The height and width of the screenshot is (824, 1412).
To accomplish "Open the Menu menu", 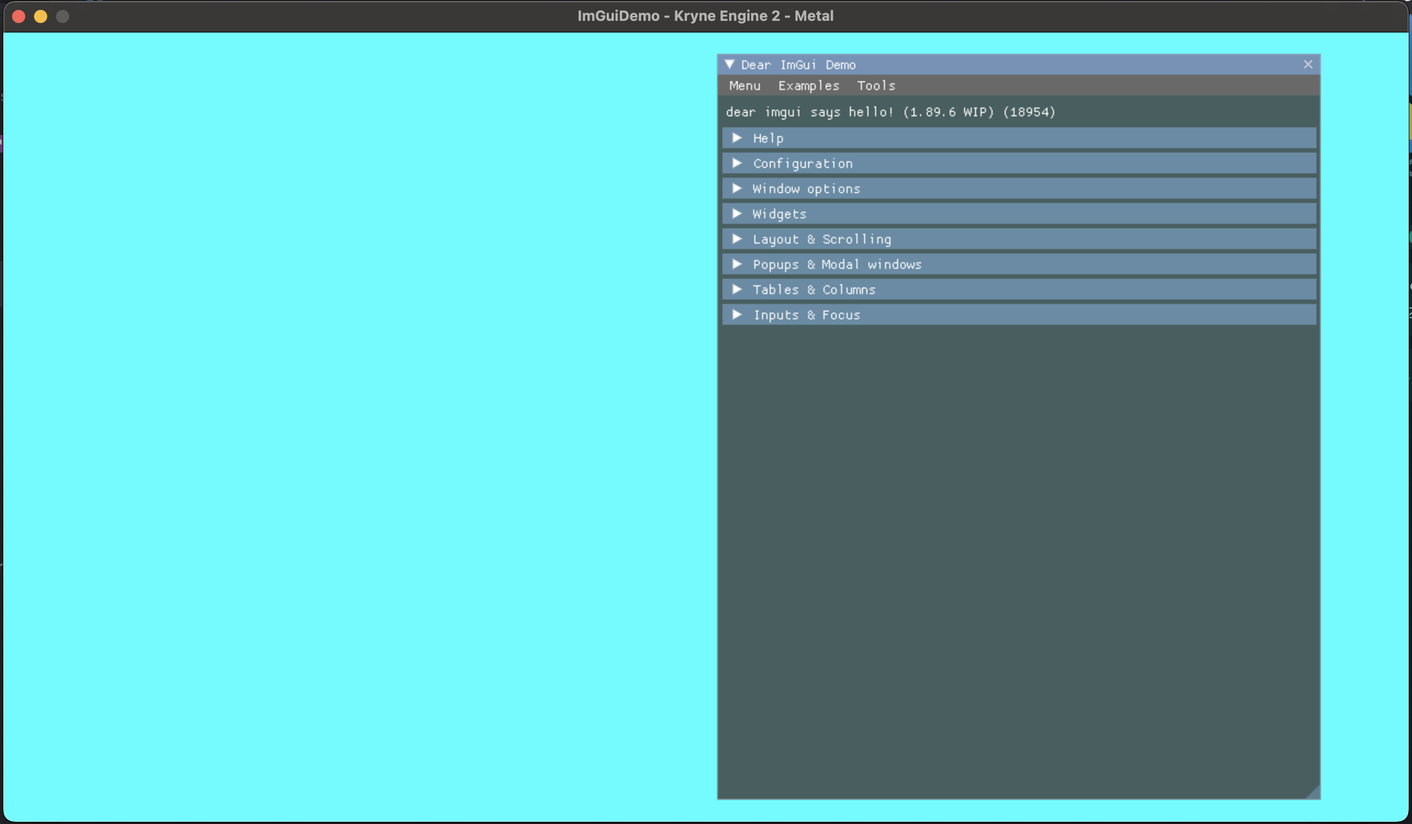I will [744, 86].
